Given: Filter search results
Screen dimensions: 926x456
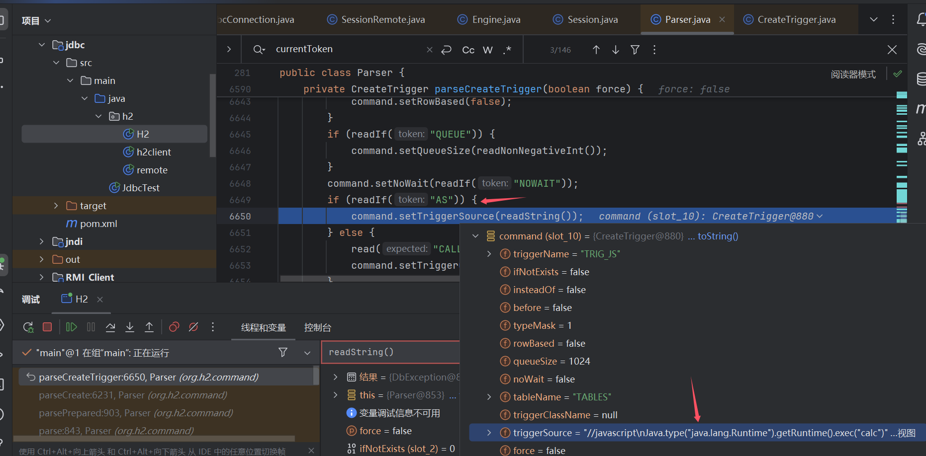Looking at the screenshot, I should pos(635,50).
